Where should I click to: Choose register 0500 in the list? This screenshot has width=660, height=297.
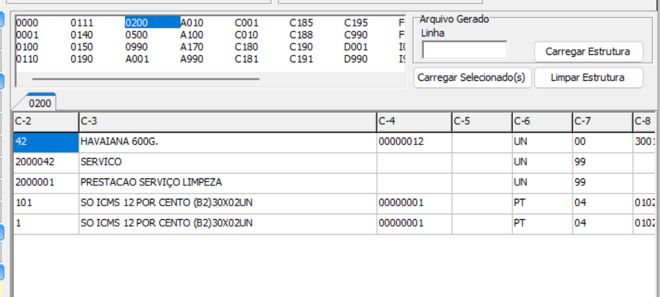pos(136,35)
